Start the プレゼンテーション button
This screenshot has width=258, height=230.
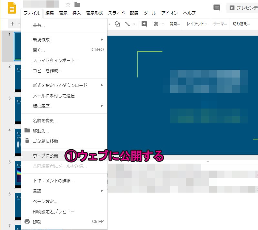(243, 8)
